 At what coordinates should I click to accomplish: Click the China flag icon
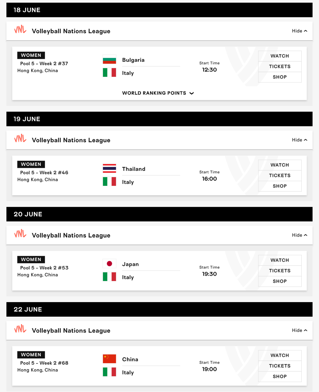tap(109, 359)
